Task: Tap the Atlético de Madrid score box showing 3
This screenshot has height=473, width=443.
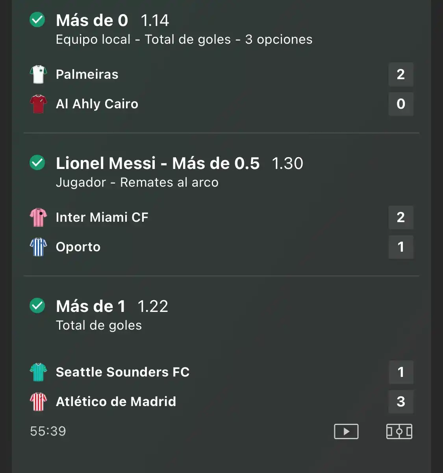Action: click(401, 402)
